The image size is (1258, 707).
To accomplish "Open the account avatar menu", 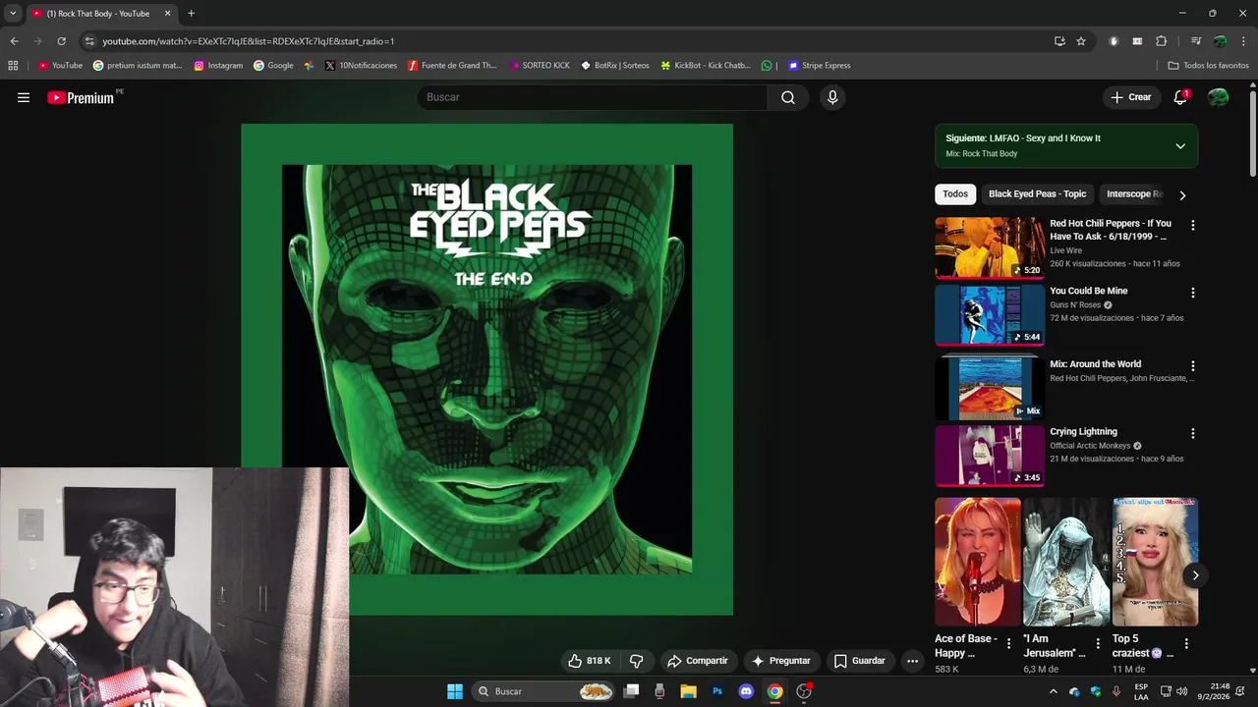I will point(1218,97).
